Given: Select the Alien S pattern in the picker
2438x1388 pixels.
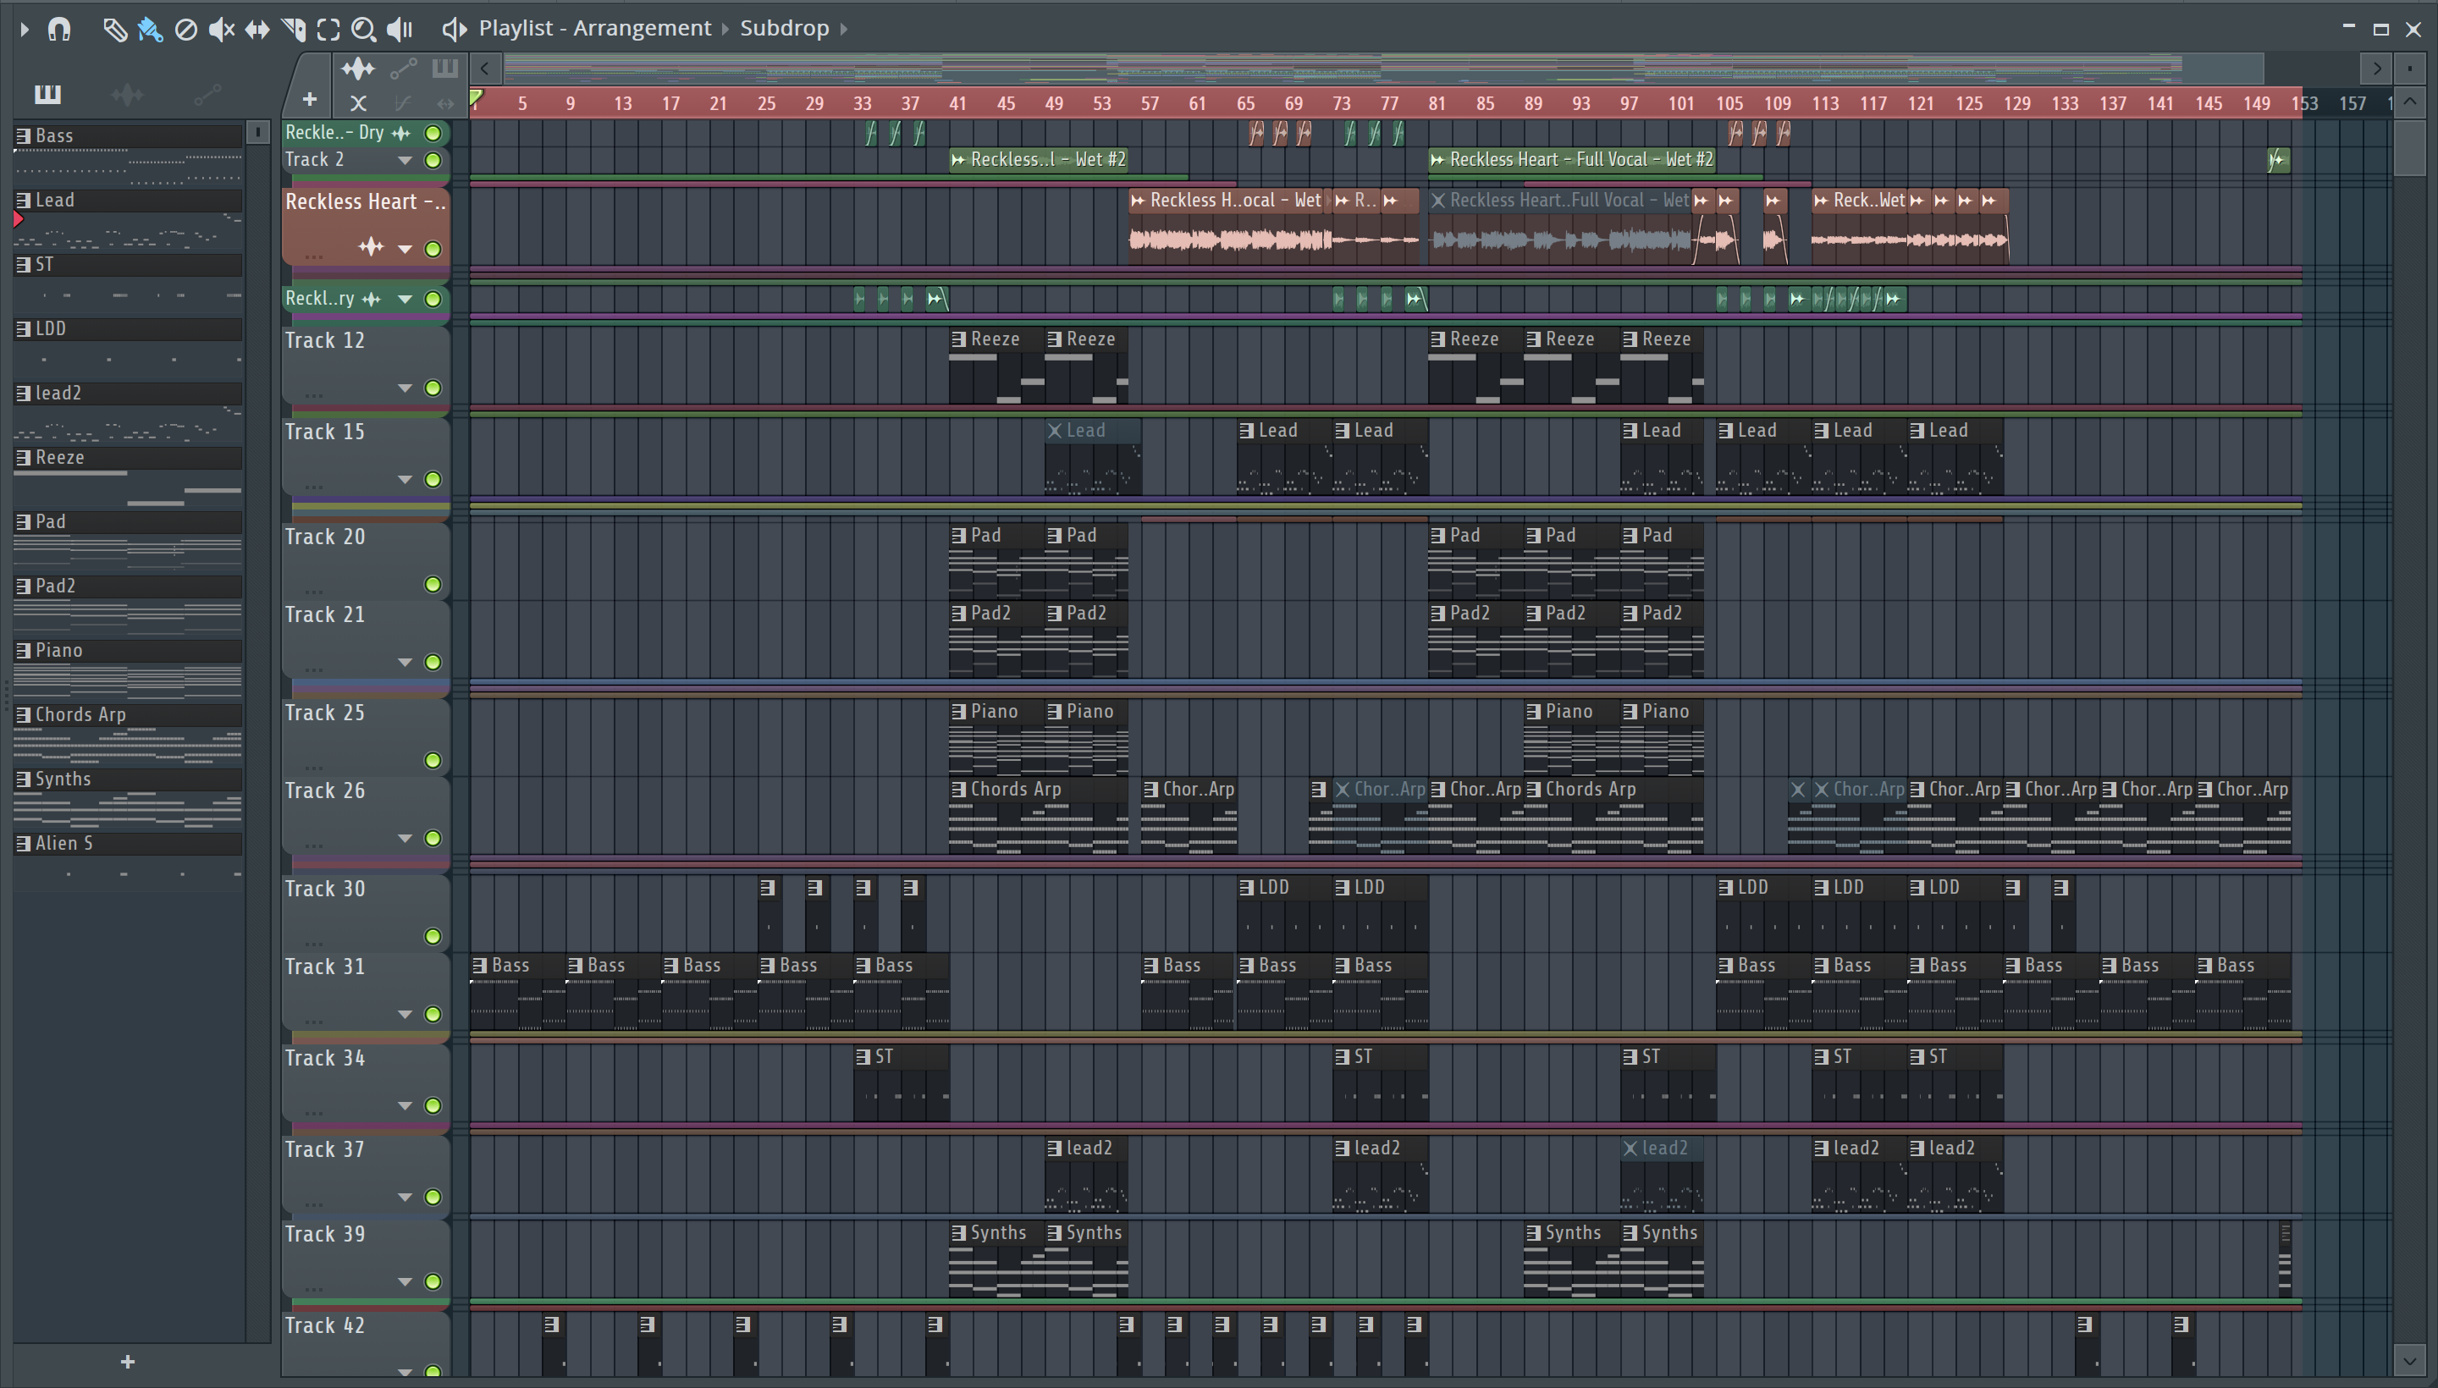Looking at the screenshot, I should (x=128, y=844).
